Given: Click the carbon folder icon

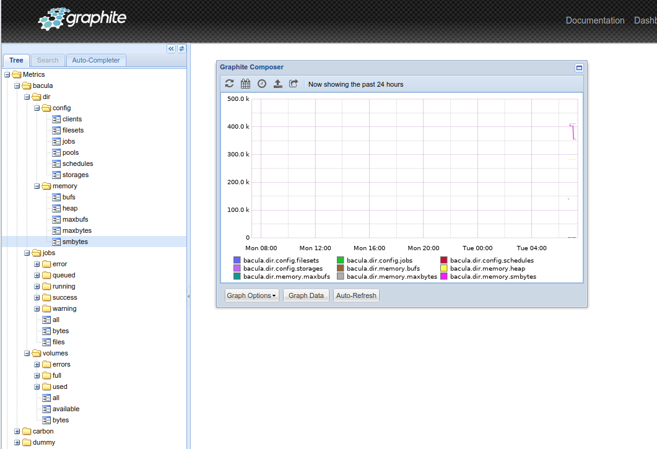Looking at the screenshot, I should [x=27, y=431].
